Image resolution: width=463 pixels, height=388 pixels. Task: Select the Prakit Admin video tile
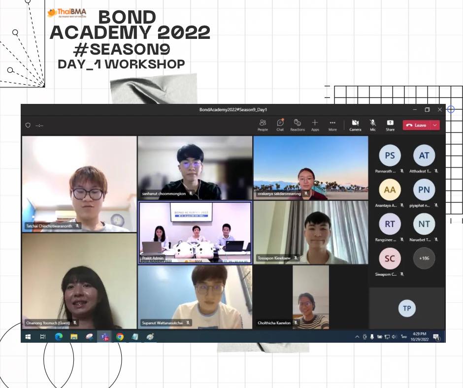click(195, 232)
